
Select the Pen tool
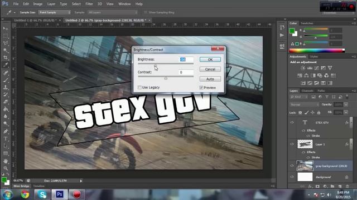click(x=6, y=131)
